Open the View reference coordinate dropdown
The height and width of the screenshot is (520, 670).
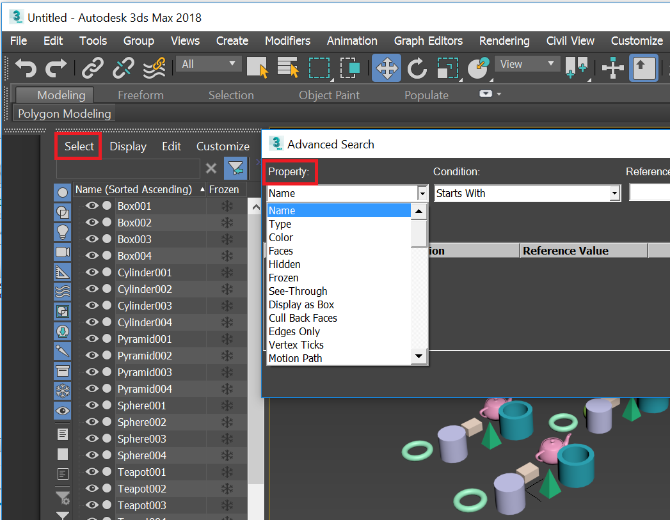(527, 64)
